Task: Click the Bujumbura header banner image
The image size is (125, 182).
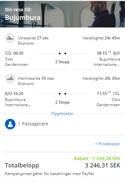Action: tap(63, 14)
